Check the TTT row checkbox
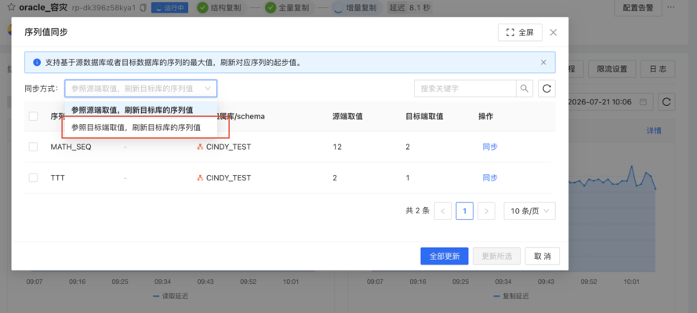Image resolution: width=697 pixels, height=313 pixels. pos(34,178)
